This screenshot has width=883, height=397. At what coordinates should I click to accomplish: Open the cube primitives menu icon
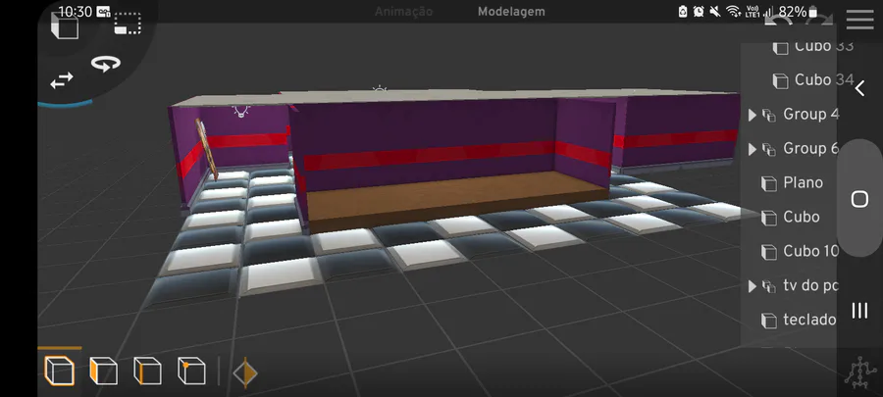[x=65, y=25]
